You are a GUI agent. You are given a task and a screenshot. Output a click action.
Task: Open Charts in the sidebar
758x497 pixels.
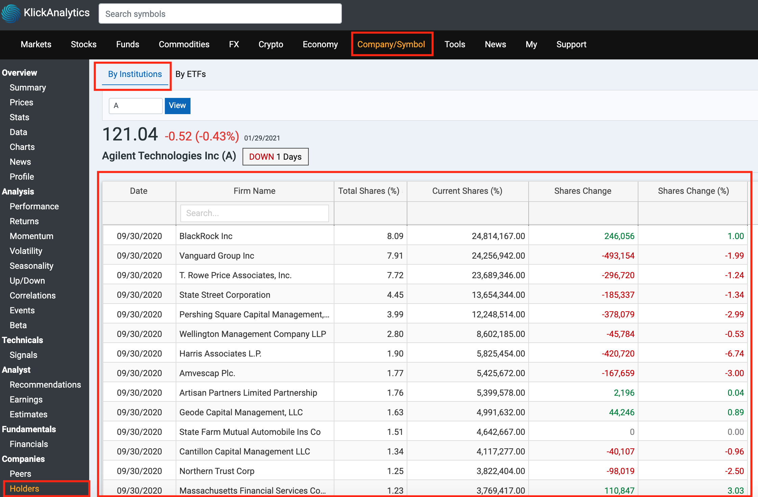coord(22,147)
